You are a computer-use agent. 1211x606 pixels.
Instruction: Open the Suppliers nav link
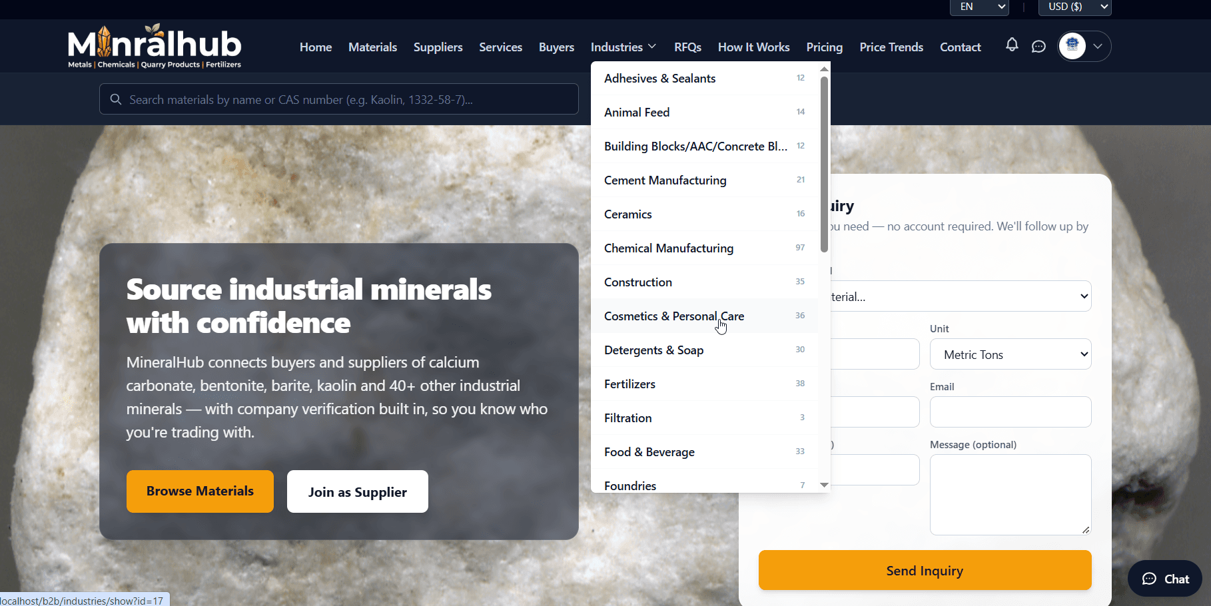[438, 47]
